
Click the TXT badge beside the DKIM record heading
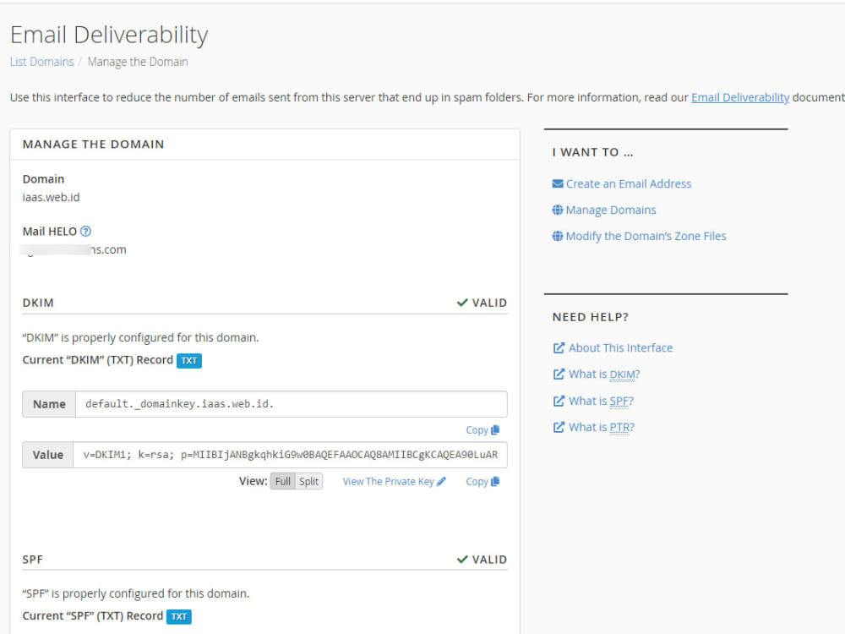click(189, 361)
